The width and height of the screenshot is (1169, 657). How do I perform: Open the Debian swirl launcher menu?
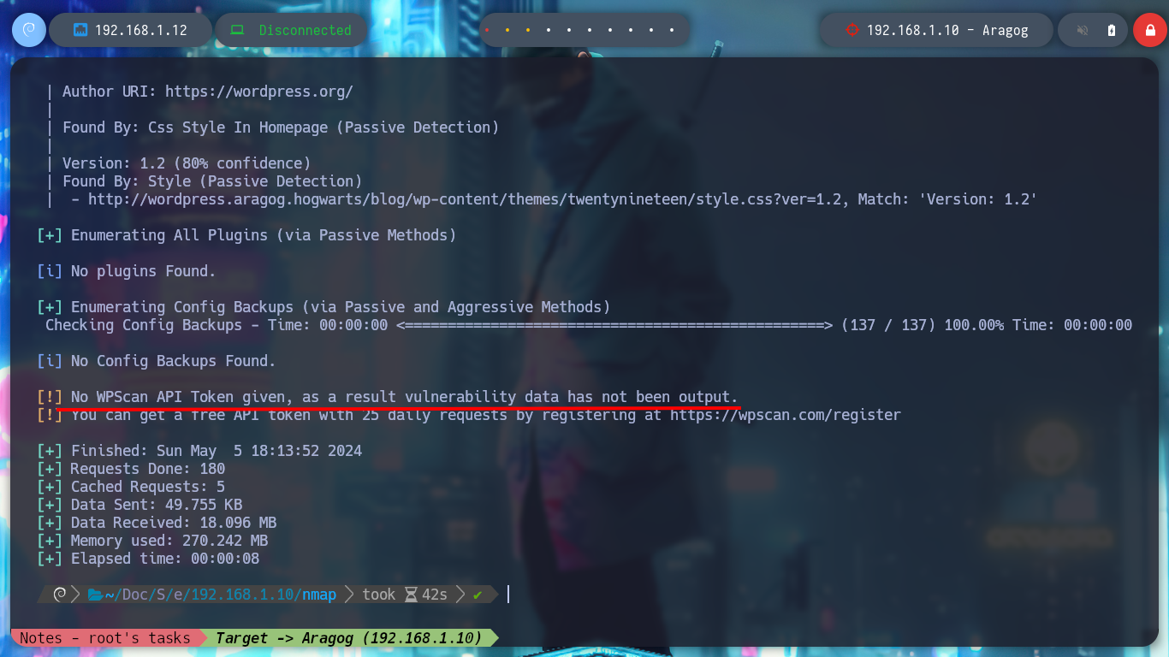28,30
